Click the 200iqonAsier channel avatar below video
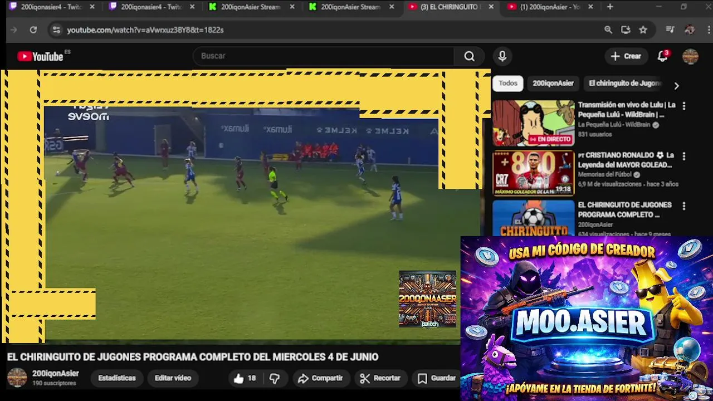 (x=17, y=378)
